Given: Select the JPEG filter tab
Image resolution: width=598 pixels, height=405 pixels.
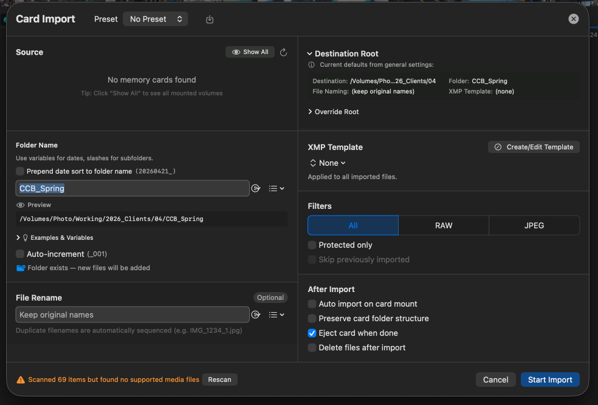Looking at the screenshot, I should 534,225.
